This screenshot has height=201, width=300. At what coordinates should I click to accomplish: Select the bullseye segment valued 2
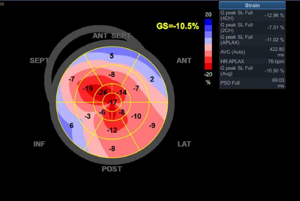152,79
